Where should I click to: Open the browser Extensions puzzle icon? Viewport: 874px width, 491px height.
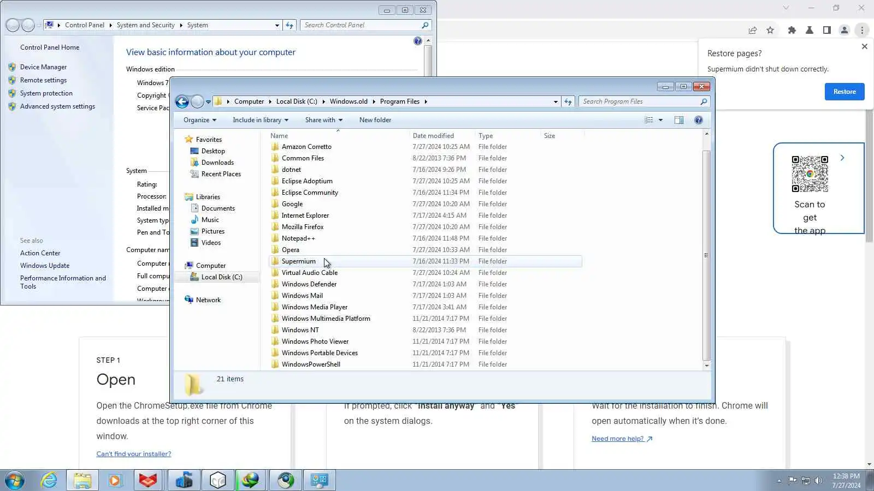coord(792,30)
